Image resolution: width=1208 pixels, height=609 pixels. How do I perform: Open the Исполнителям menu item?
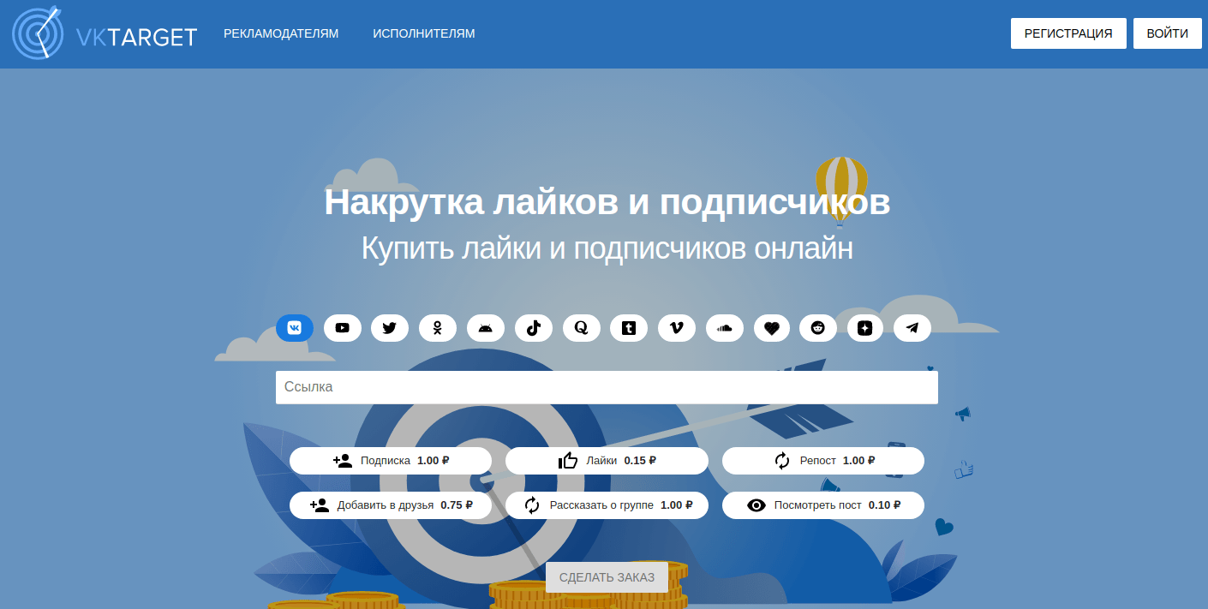click(x=423, y=34)
